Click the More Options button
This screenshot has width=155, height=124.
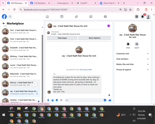point(95,38)
